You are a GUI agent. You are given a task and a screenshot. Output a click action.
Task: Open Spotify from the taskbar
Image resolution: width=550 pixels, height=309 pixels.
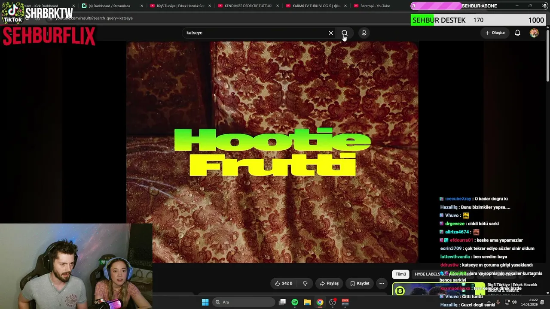pyautogui.click(x=295, y=302)
